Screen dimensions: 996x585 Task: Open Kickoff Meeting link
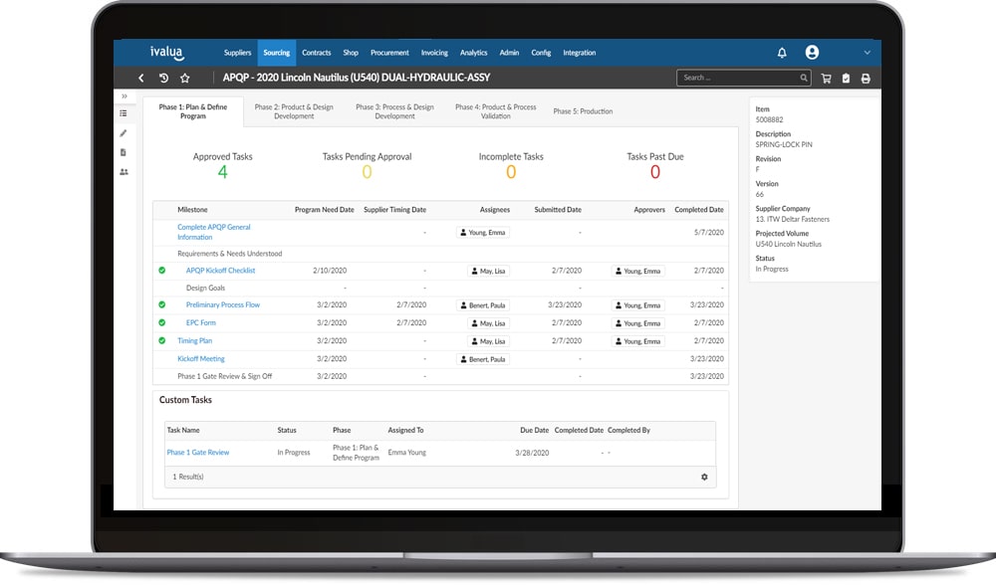pos(201,359)
